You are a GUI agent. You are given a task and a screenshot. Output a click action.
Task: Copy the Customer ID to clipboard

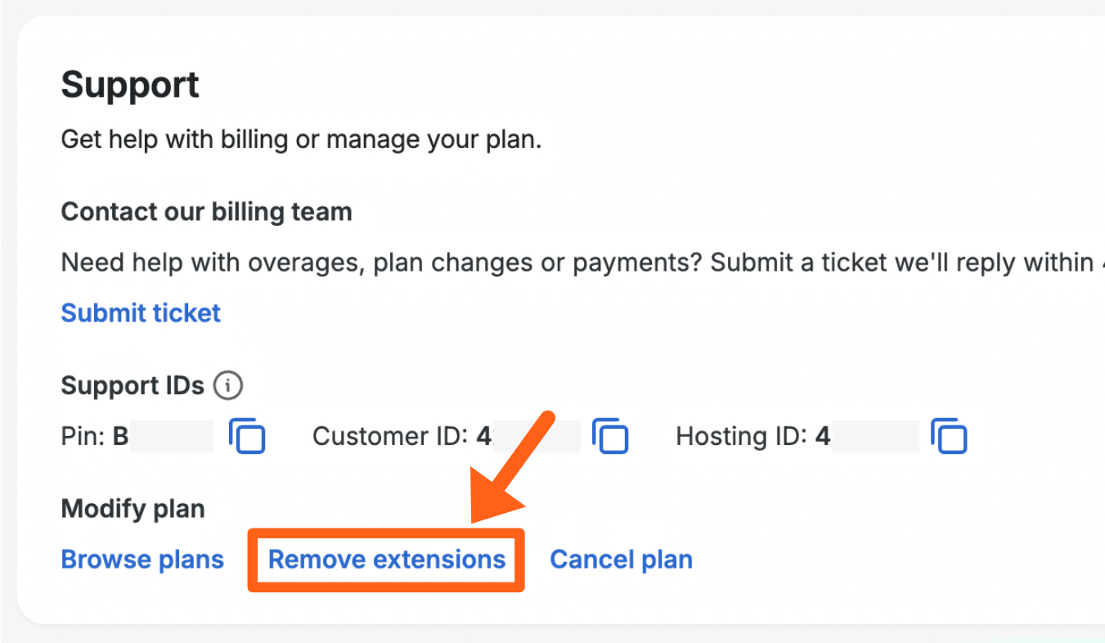tap(610, 436)
